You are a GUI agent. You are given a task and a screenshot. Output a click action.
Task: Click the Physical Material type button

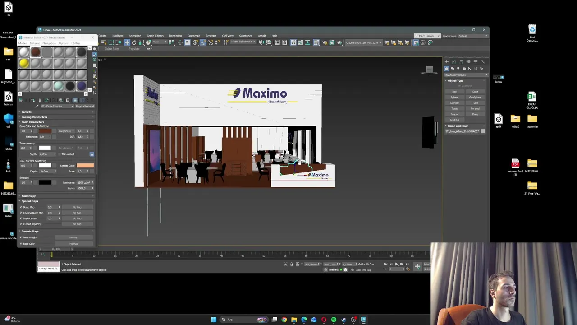click(85, 106)
